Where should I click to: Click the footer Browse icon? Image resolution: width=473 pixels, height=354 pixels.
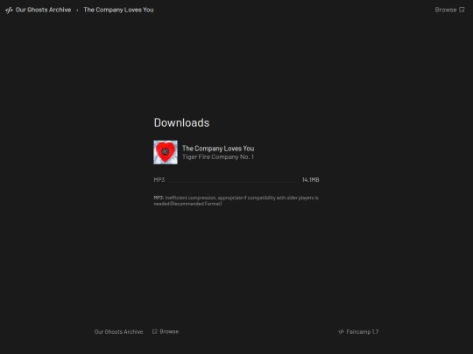tap(155, 331)
